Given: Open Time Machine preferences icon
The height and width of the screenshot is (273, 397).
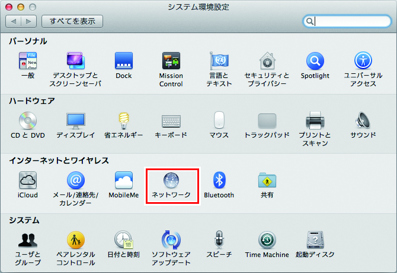Looking at the screenshot, I should click(267, 240).
